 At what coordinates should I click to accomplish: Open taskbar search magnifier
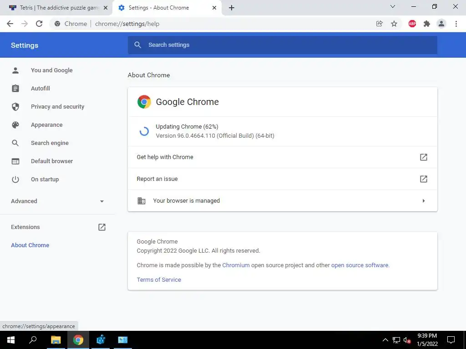tap(33, 340)
